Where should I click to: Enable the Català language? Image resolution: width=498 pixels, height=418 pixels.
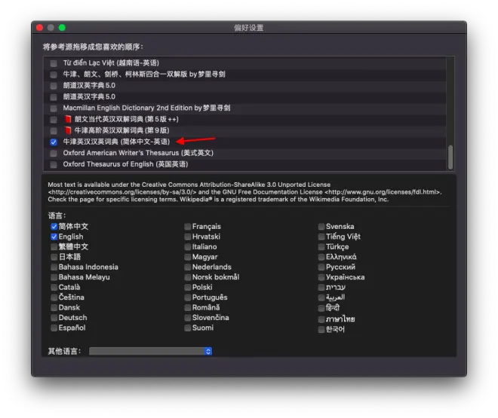54,288
